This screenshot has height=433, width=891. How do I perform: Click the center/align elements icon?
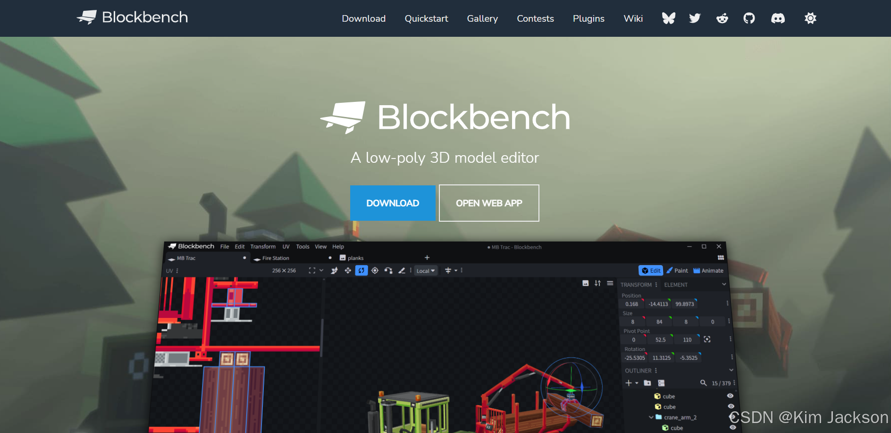(x=448, y=270)
